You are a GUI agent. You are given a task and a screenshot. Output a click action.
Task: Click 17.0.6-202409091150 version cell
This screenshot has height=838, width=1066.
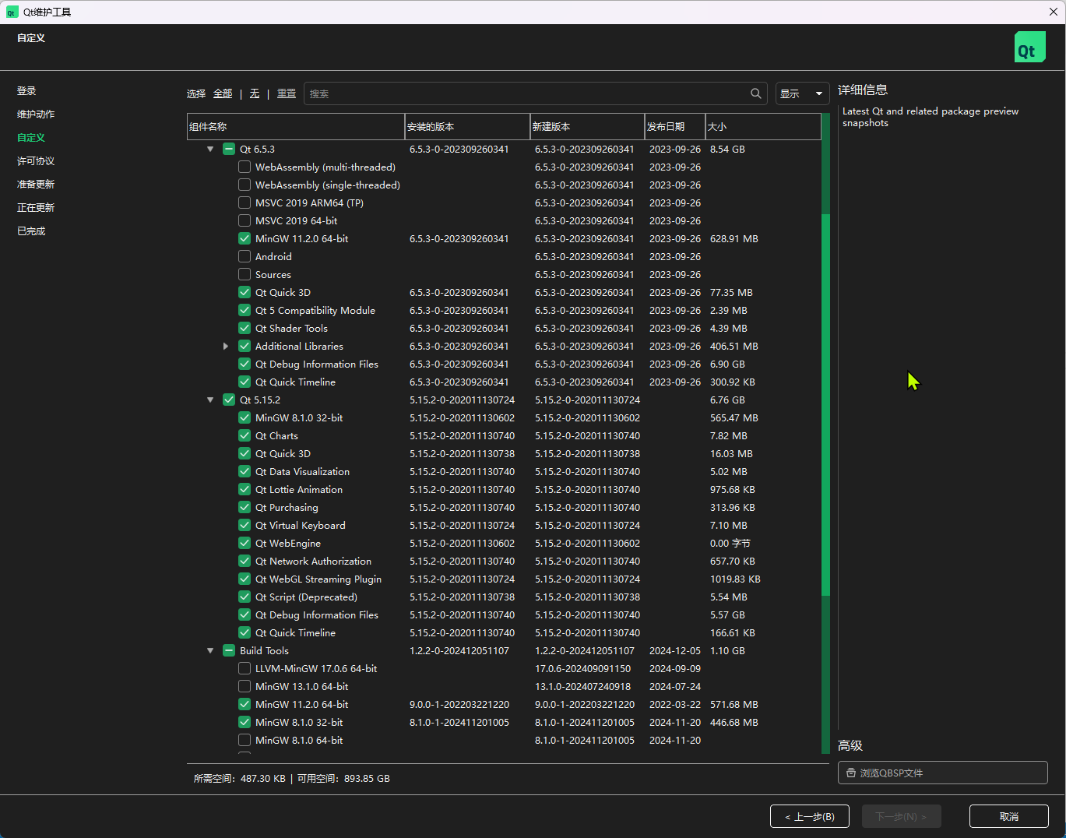(583, 668)
